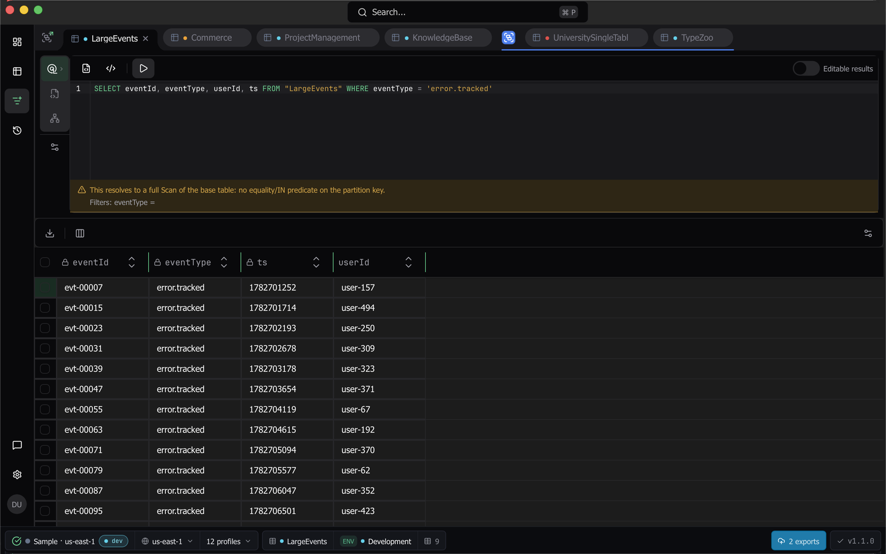Switch to the Commerce tab
The width and height of the screenshot is (886, 554).
coord(207,38)
